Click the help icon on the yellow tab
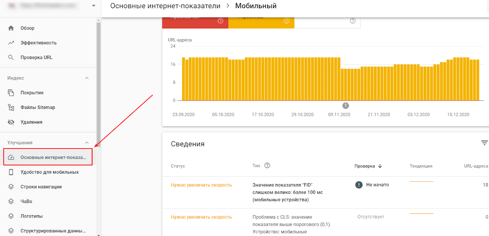This screenshot has width=489, height=236. 286,21
